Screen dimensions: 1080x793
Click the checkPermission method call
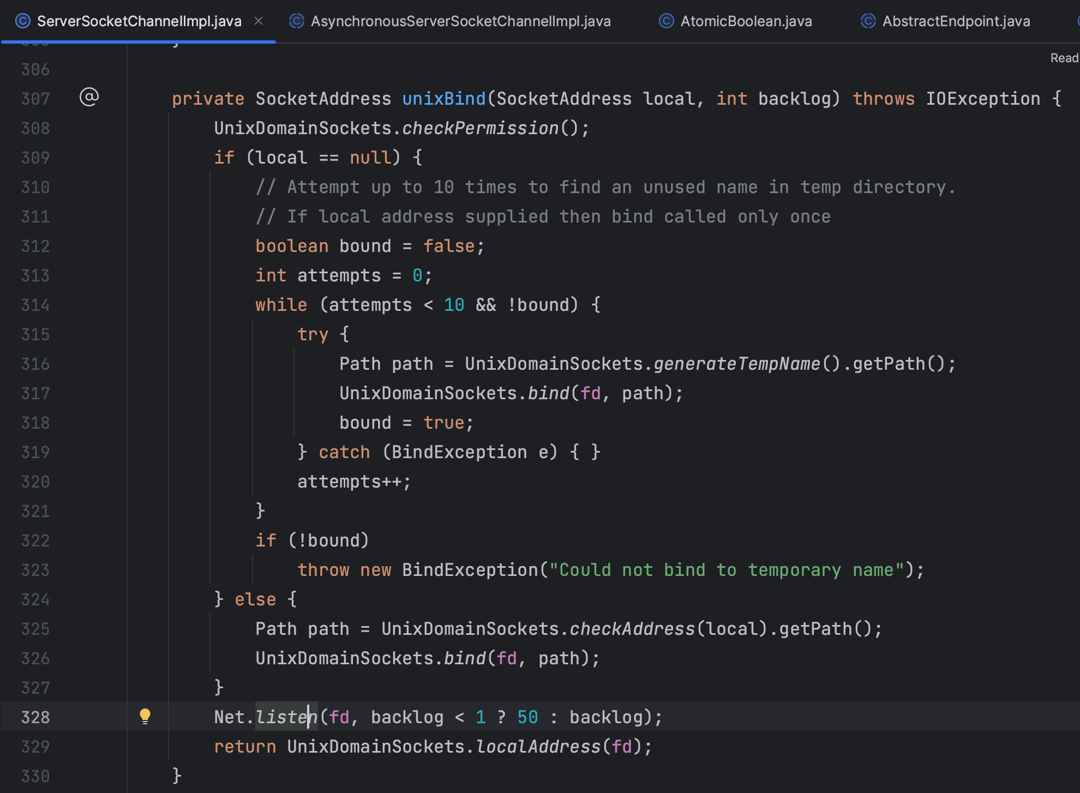pyautogui.click(x=480, y=128)
